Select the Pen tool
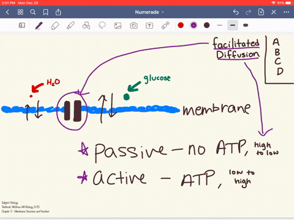This screenshot has width=294, height=220. (x=39, y=26)
